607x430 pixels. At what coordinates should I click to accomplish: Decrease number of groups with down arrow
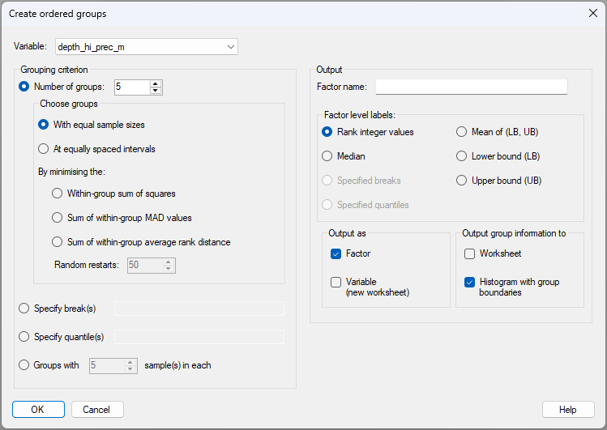pos(156,90)
